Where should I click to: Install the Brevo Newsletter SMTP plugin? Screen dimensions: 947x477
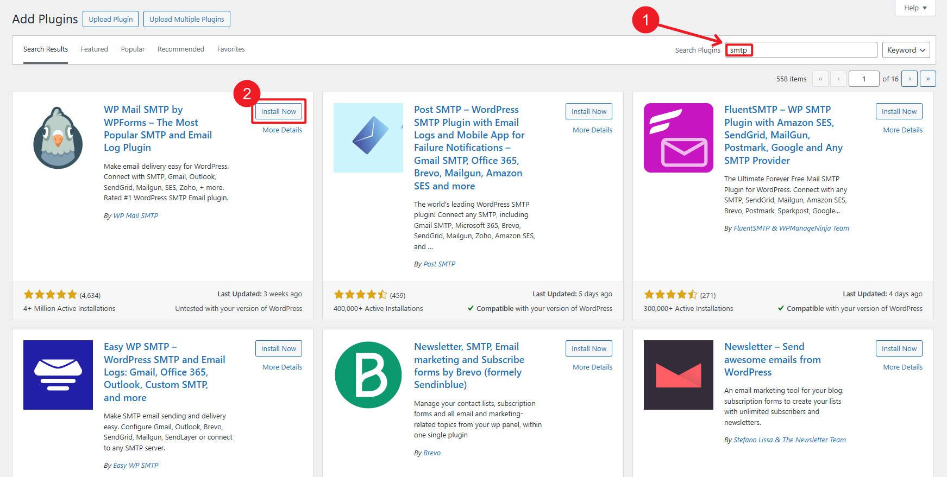[589, 348]
